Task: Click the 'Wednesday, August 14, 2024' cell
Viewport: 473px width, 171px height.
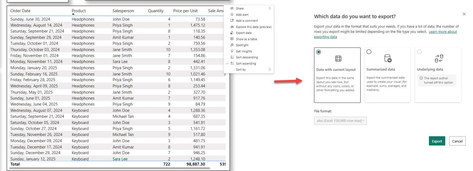Action: click(x=36, y=25)
